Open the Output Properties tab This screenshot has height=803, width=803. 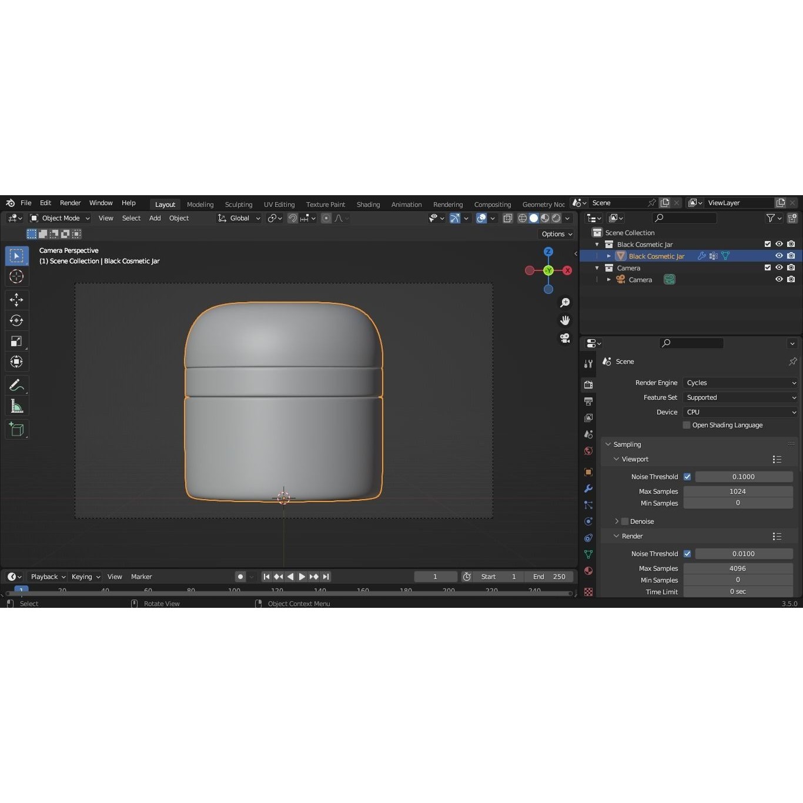click(588, 401)
